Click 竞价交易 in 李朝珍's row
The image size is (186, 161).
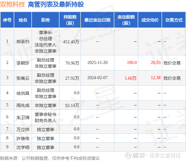click(172, 63)
